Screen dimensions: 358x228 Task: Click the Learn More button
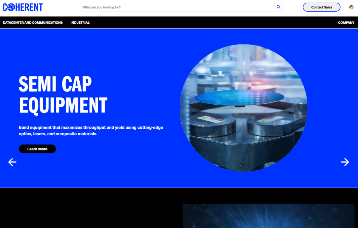pyautogui.click(x=37, y=149)
